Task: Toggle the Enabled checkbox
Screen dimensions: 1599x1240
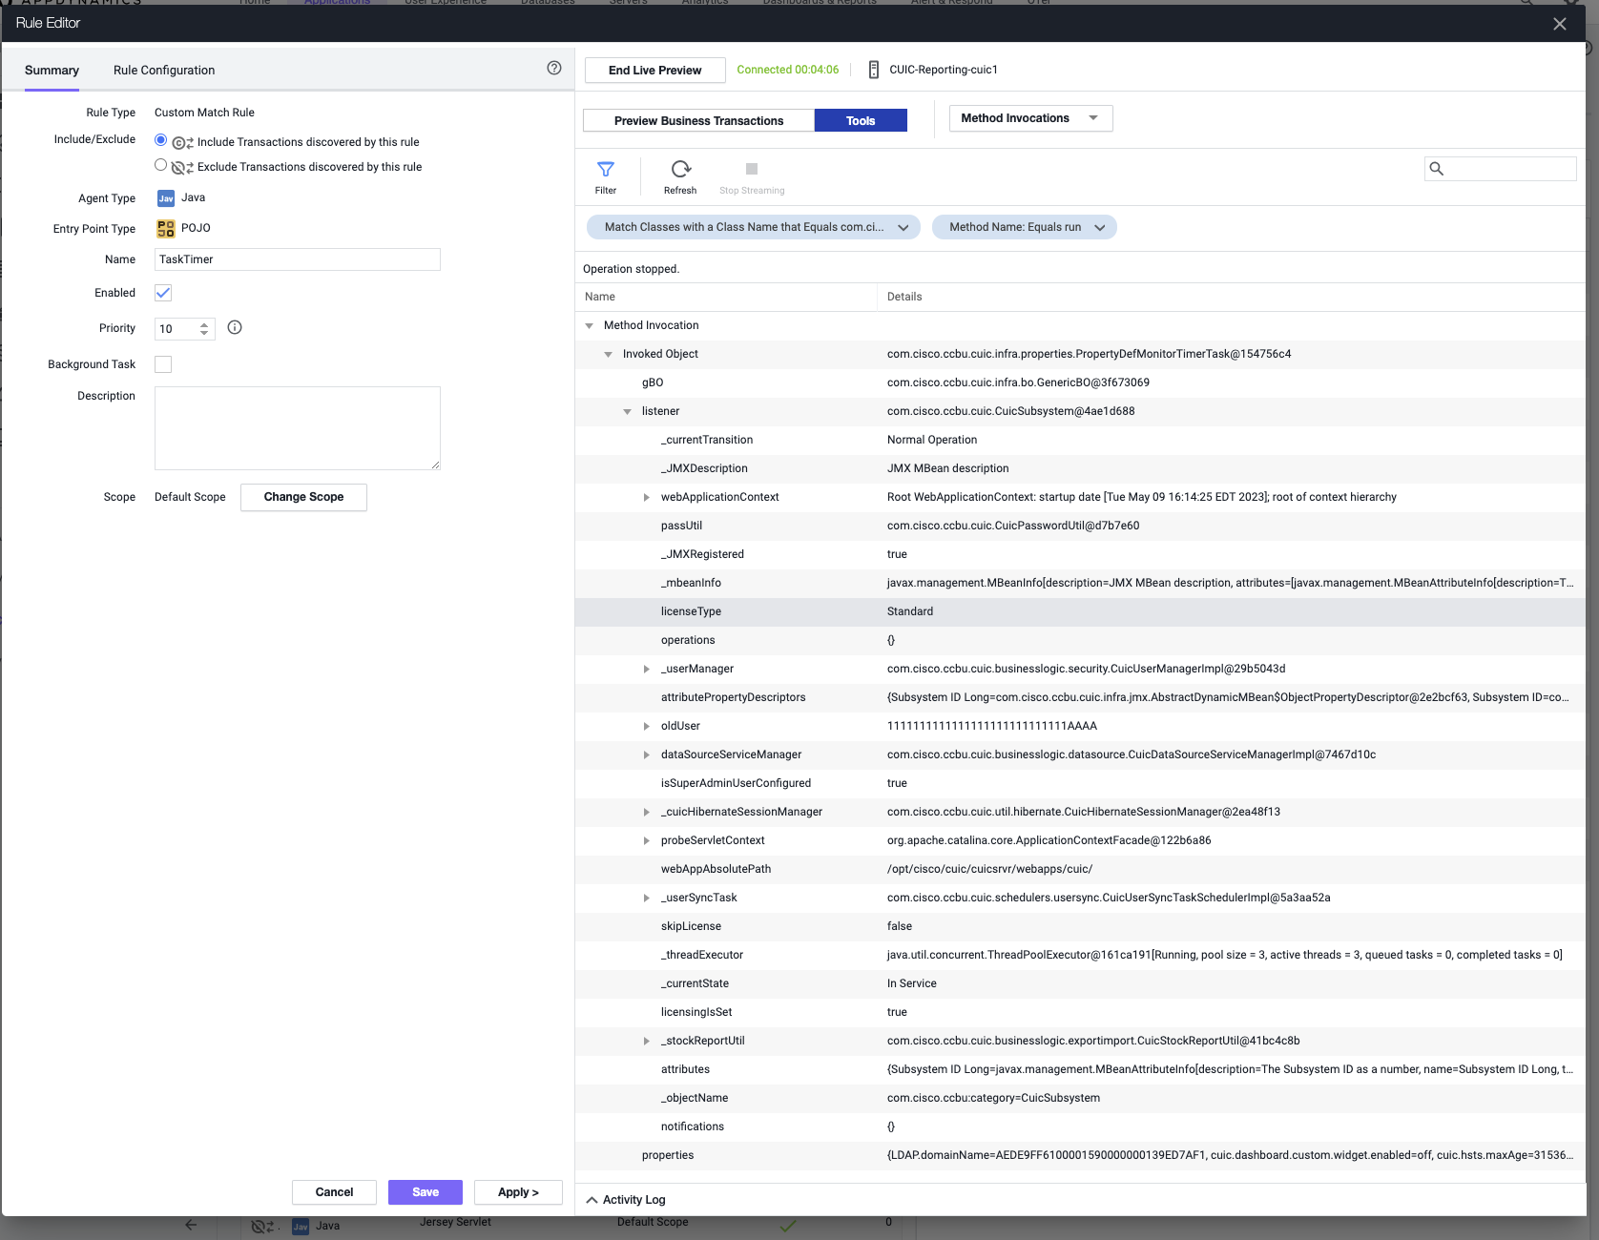Action: pos(163,293)
